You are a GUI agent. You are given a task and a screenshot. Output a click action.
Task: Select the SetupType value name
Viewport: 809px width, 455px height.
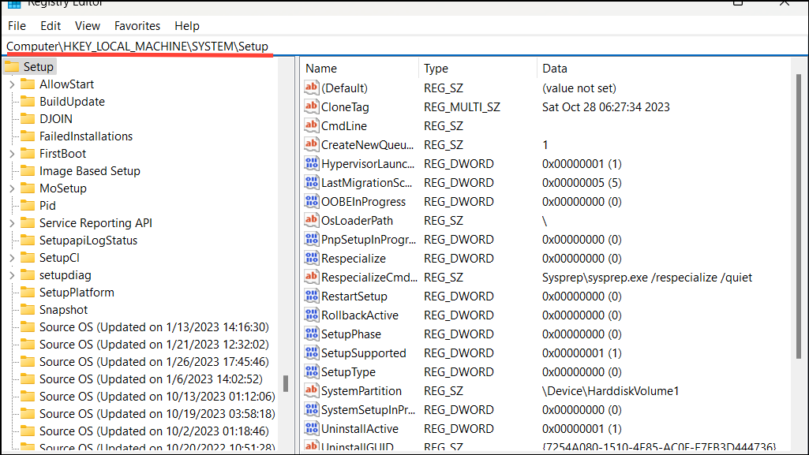(x=348, y=372)
